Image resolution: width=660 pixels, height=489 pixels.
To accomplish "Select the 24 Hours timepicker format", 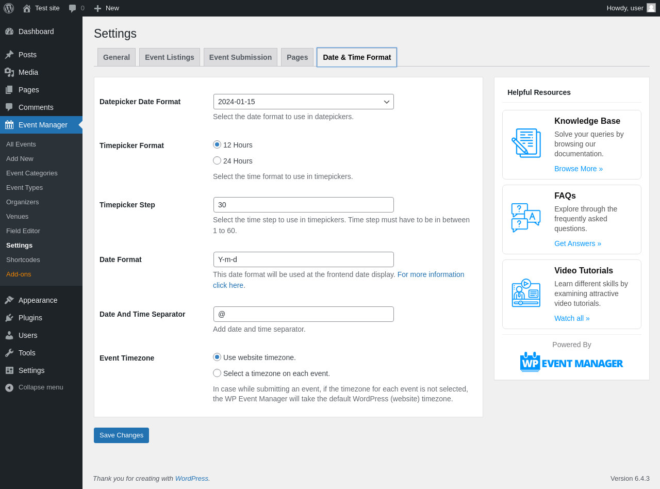I will (217, 160).
